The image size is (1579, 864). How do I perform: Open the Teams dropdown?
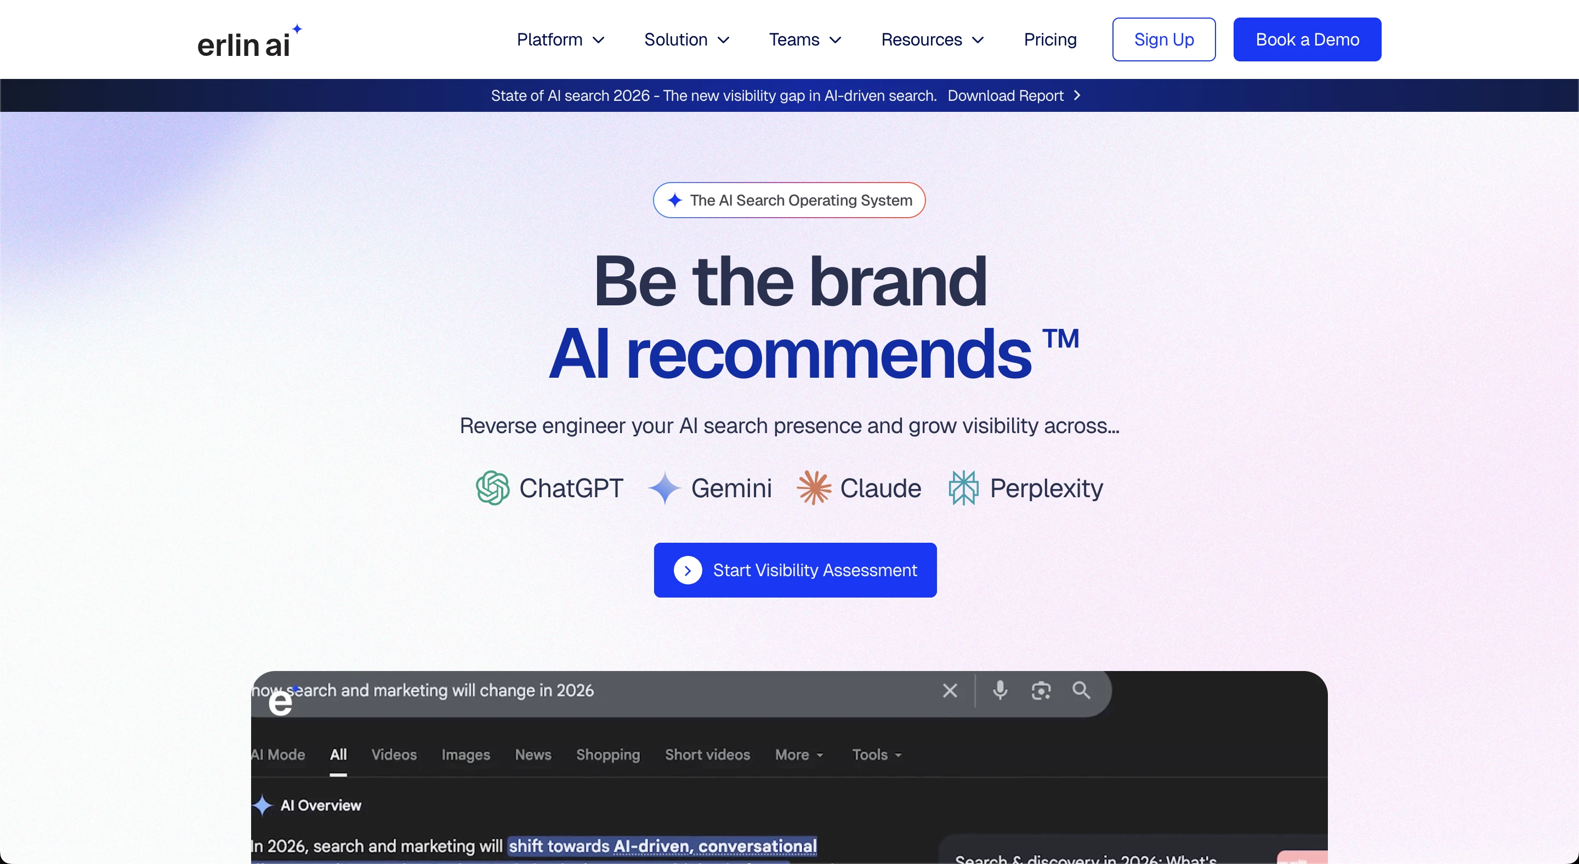(805, 40)
